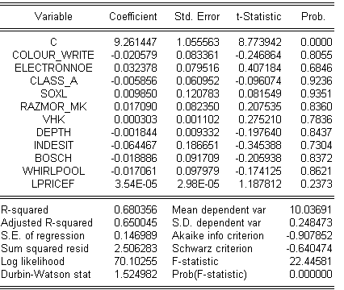
Task: Select the LPRICEF coefficient 3.54E-05
Action: (x=136, y=184)
